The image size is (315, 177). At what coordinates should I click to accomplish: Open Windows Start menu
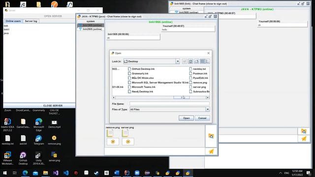[x=4, y=173]
